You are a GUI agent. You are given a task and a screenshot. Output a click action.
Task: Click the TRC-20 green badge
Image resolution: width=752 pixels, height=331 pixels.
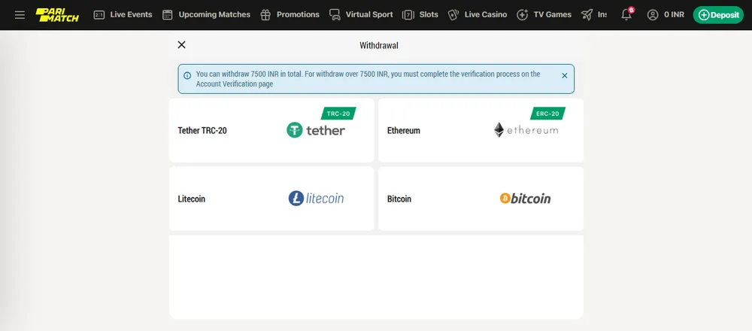click(x=338, y=114)
